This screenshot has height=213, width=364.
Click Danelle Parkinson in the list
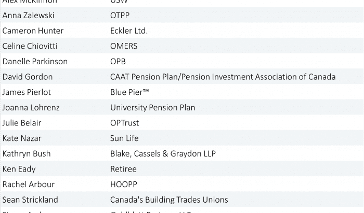[x=35, y=62]
